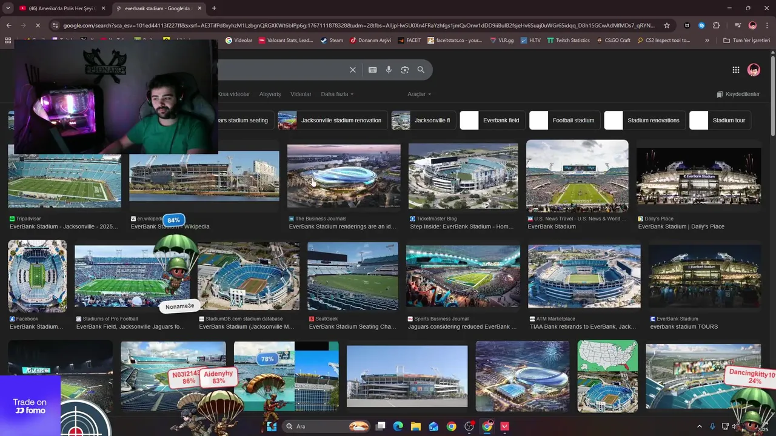Open the ATM Marketplace stadium image
This screenshot has width=776, height=436.
pyautogui.click(x=584, y=276)
